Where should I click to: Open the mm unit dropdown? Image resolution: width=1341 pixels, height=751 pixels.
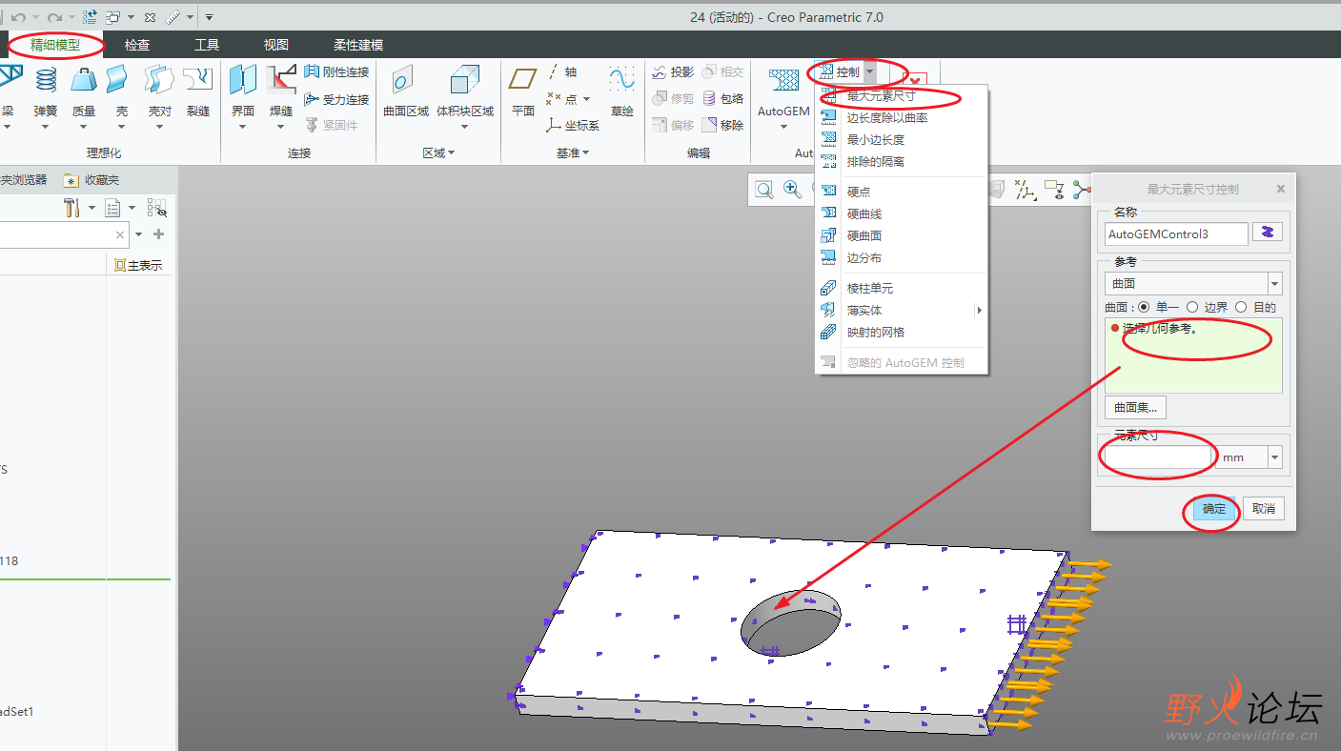pos(1274,457)
